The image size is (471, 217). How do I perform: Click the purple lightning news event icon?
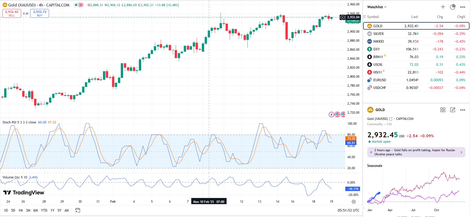tap(331, 114)
